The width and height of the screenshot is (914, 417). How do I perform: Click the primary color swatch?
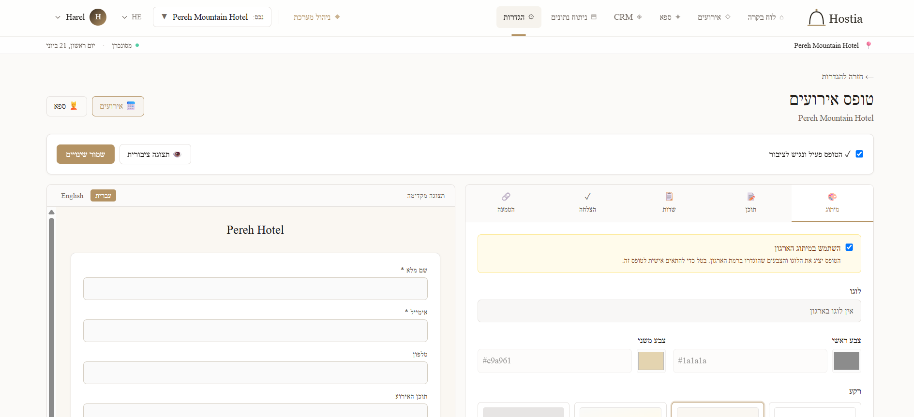(846, 361)
